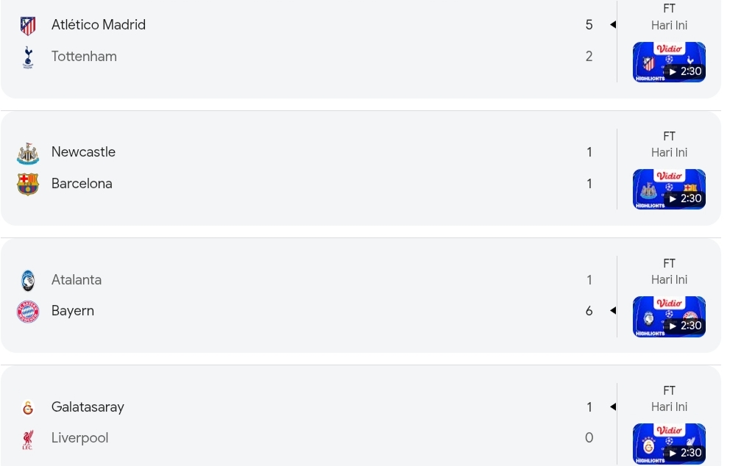Click the Galatasaray club crest
This screenshot has width=730, height=466.
(x=28, y=408)
